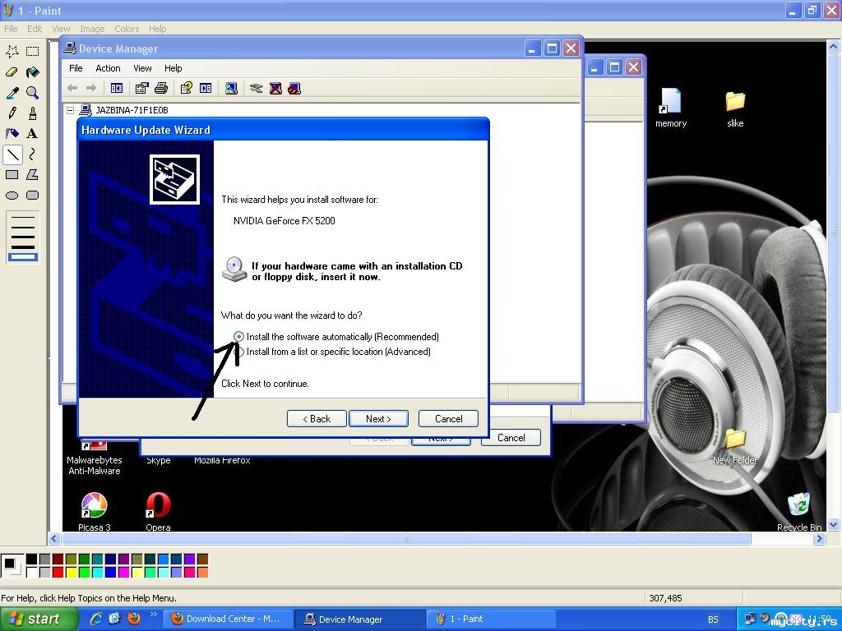
Task: Switch to the Brush tool
Action: [32, 113]
